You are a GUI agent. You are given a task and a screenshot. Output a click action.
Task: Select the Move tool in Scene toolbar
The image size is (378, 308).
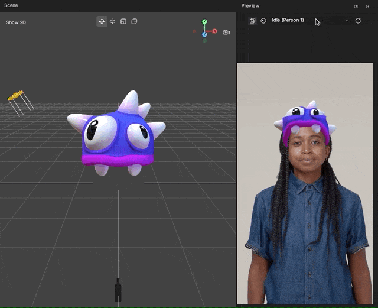(x=102, y=21)
